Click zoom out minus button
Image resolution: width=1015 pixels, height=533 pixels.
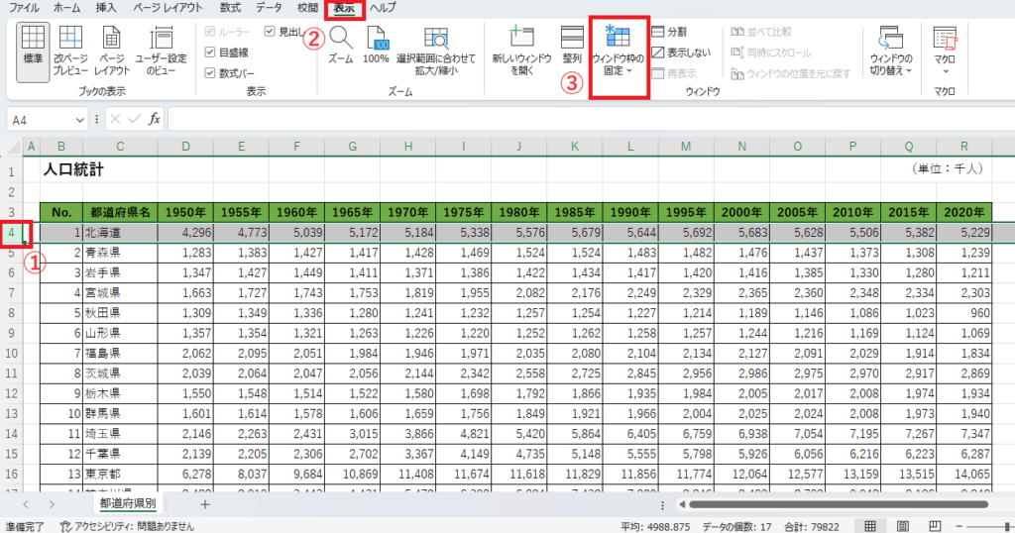point(959,526)
